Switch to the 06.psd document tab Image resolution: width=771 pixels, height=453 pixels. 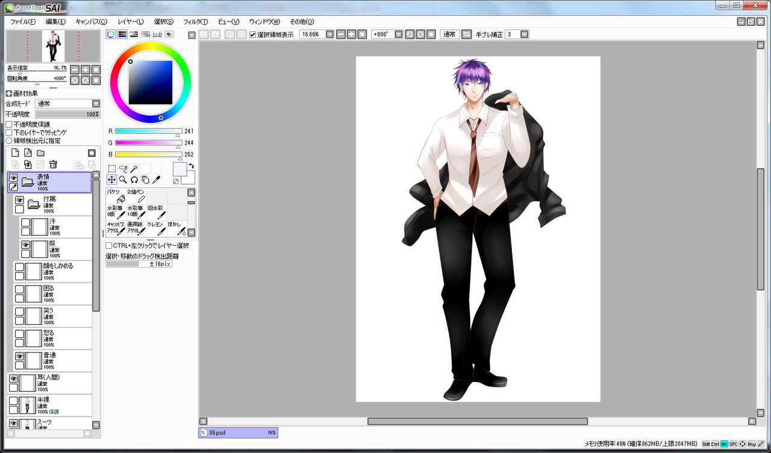click(239, 433)
